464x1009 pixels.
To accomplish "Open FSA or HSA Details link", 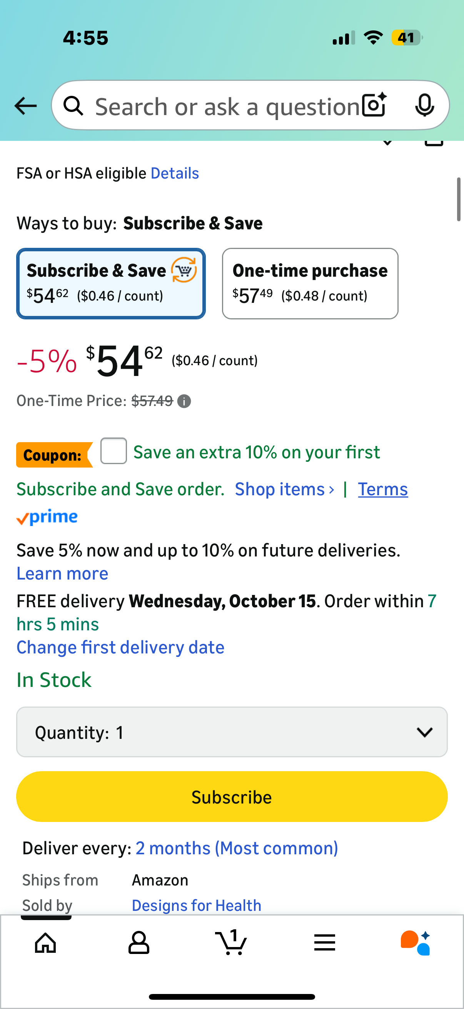I will click(175, 174).
